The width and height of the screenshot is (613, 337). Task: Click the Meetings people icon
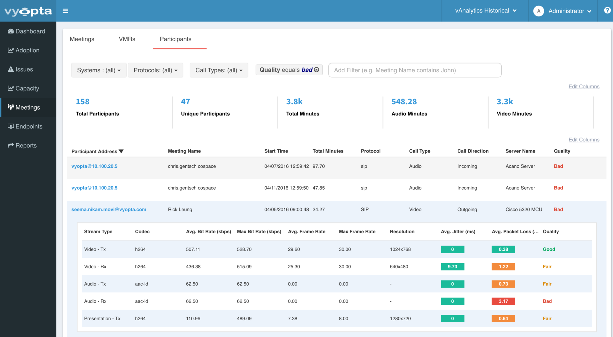click(x=11, y=107)
